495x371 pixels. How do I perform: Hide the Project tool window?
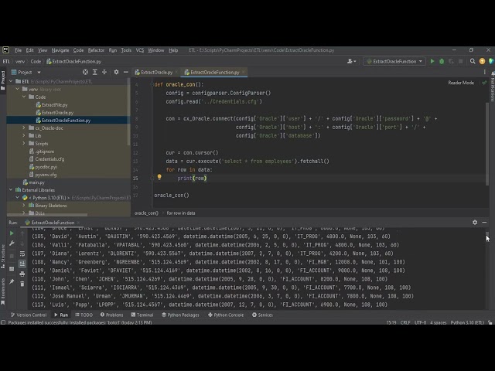[125, 72]
